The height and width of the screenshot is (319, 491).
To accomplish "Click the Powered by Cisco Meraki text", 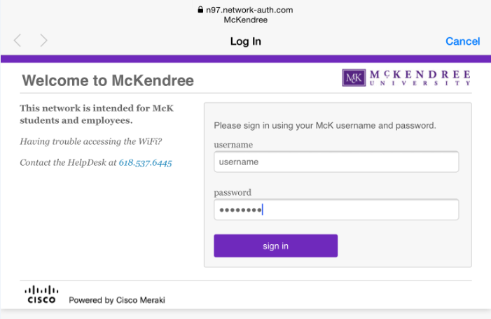I will pyautogui.click(x=117, y=300).
